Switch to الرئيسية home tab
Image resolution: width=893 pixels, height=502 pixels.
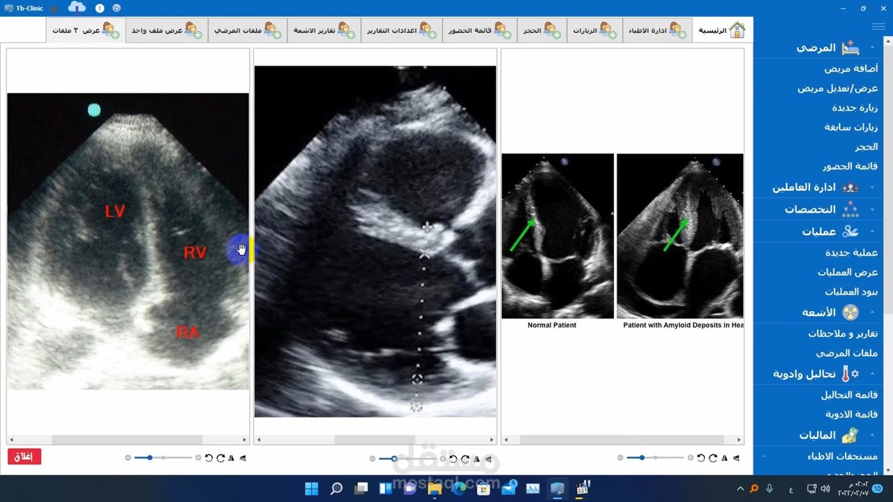tap(722, 31)
